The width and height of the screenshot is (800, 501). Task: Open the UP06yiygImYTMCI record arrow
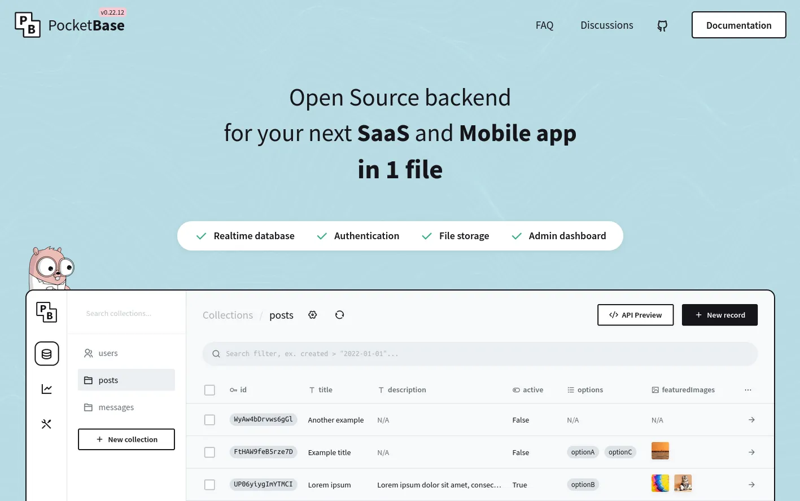(x=751, y=485)
